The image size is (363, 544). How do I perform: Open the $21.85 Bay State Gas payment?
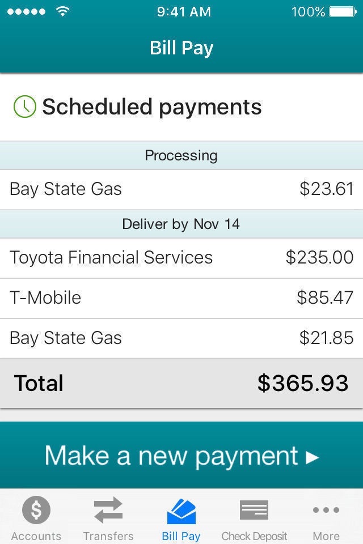click(x=181, y=338)
